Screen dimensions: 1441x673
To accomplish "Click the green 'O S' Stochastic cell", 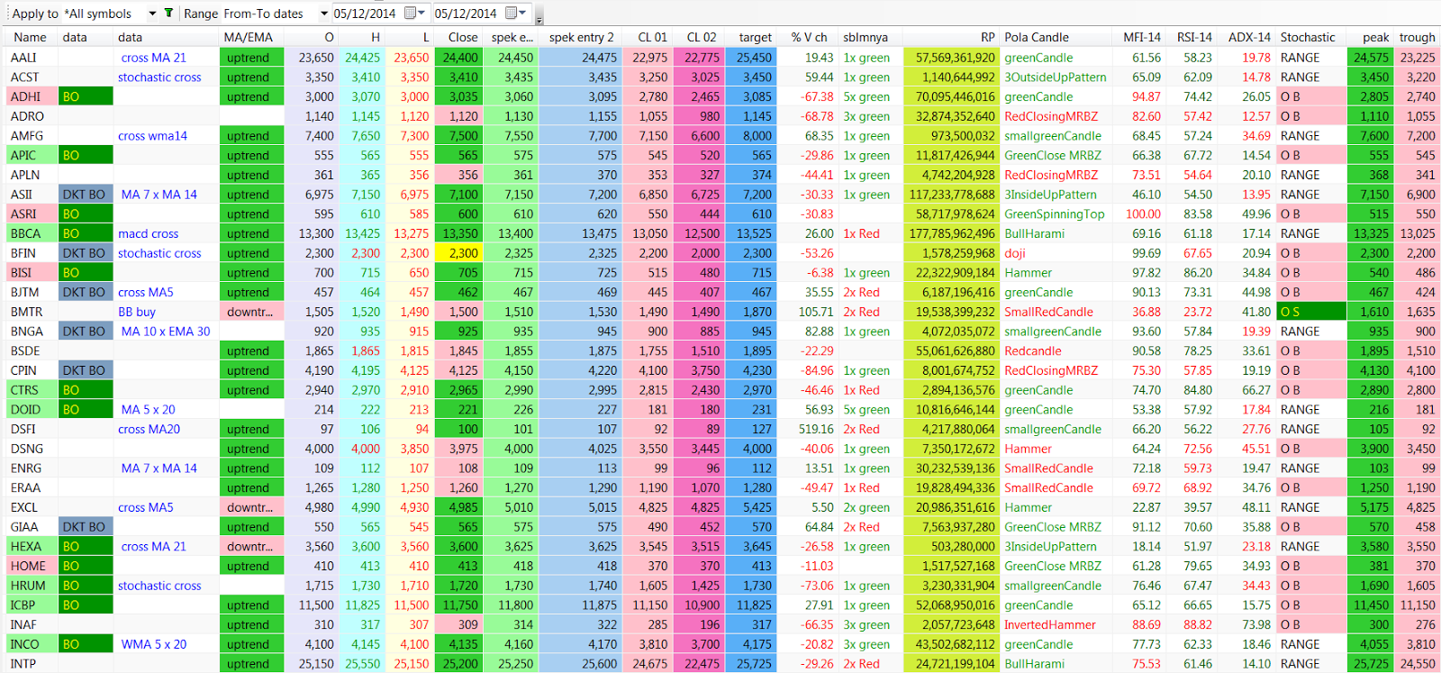I will (1310, 312).
